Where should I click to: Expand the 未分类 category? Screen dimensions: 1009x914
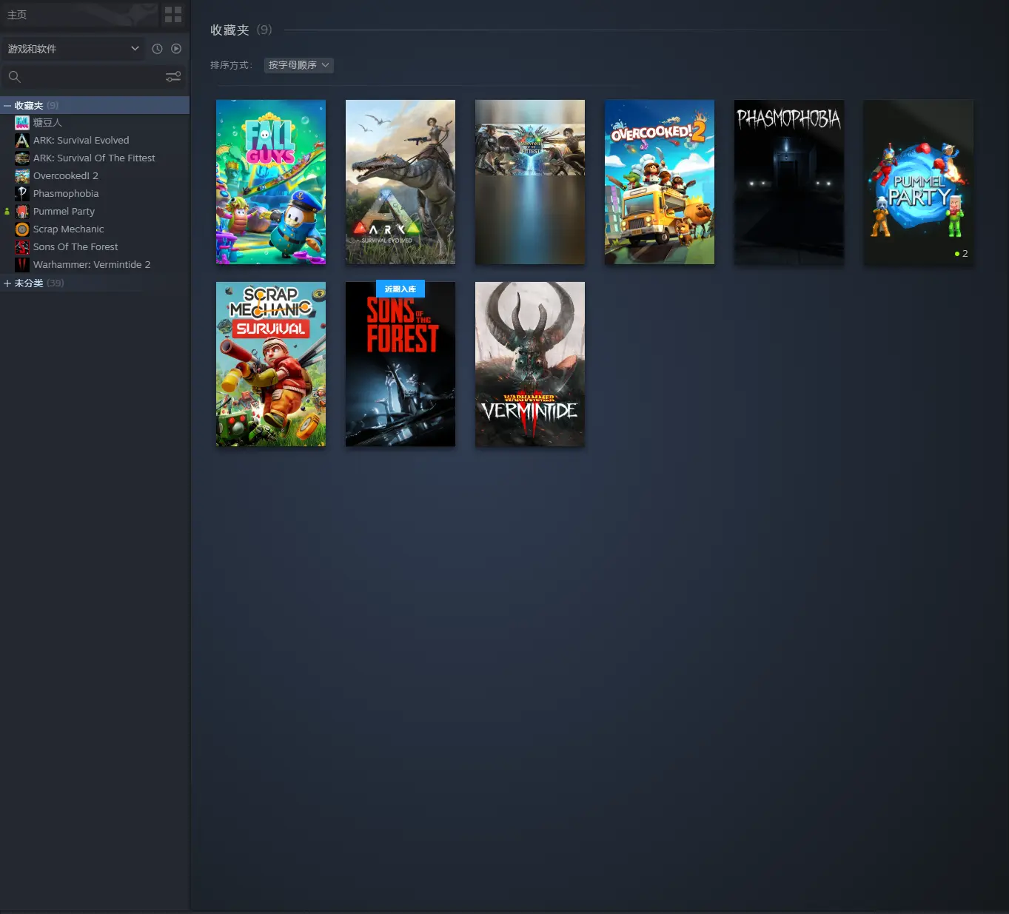coord(7,283)
